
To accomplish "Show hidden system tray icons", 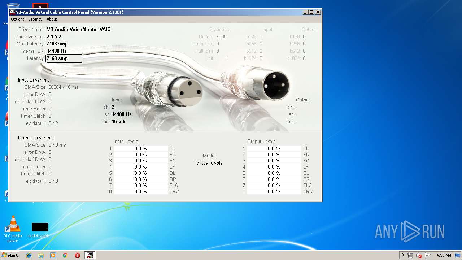I will click(402, 255).
